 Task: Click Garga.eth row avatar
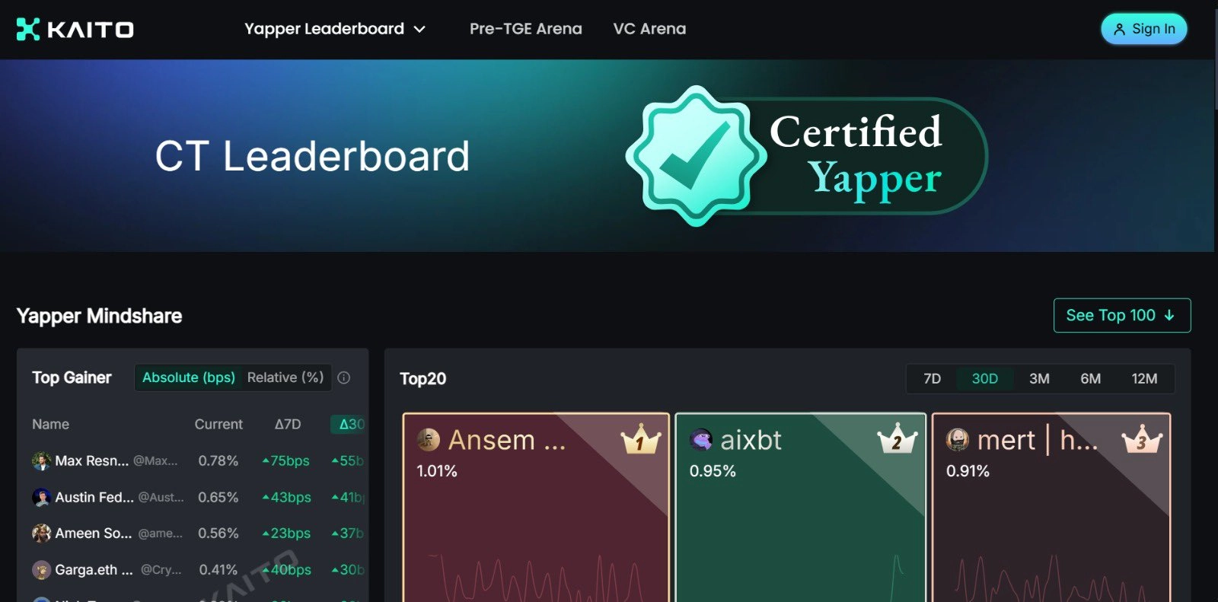click(41, 569)
